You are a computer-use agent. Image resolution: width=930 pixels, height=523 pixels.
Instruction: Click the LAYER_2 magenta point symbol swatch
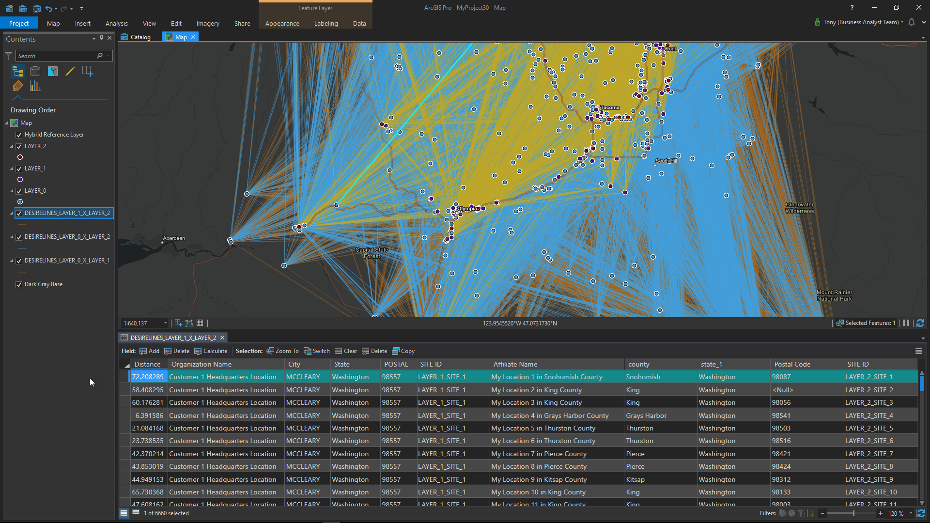point(20,157)
